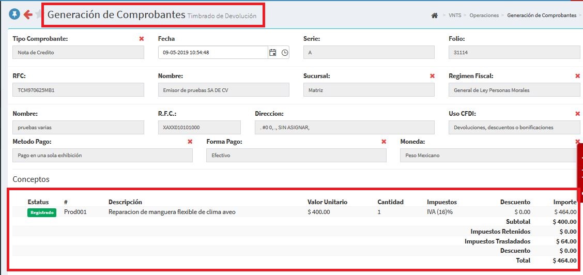Viewport: 583px width, 275px height.
Task: Mark page as favorite with star icon
Action: tap(39, 14)
